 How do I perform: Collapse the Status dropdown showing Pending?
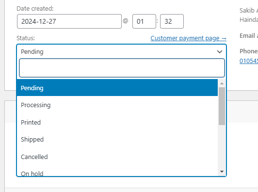pyautogui.click(x=121, y=52)
